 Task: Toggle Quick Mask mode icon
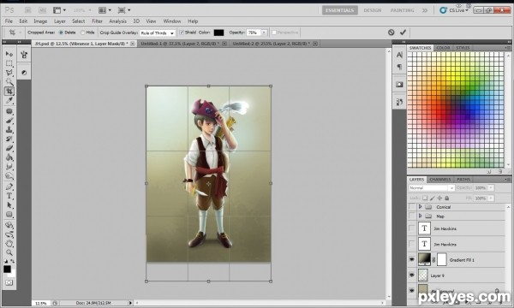tap(9, 282)
